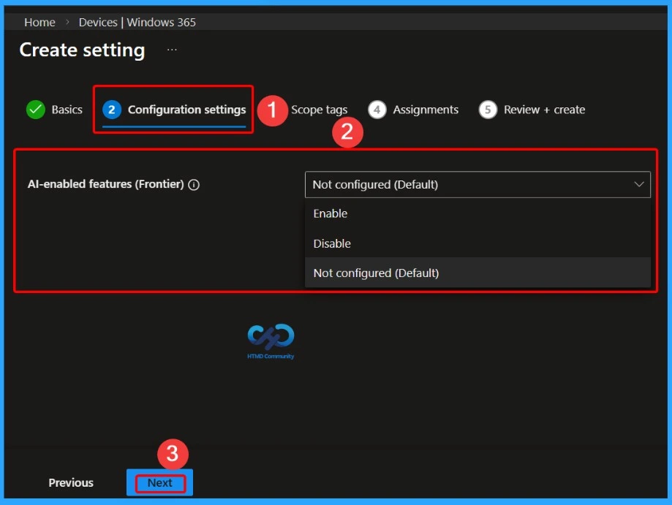Click the green checkmark icon beside Basics
Image resolution: width=672 pixels, height=505 pixels.
(x=34, y=109)
